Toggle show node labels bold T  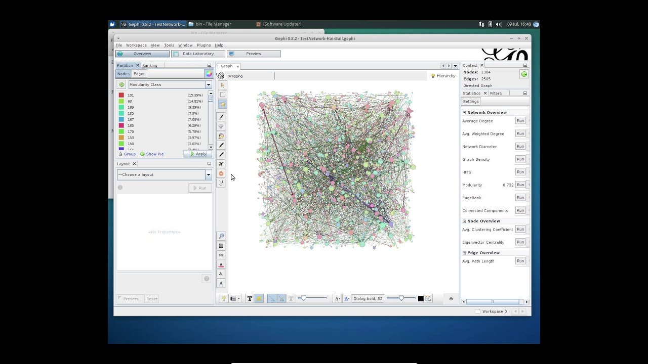[250, 299]
